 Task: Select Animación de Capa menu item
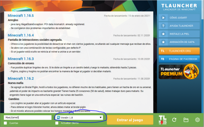click(x=183, y=41)
